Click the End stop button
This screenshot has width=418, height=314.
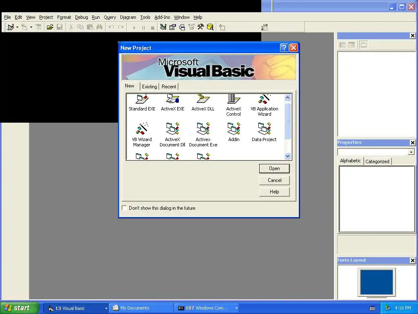(153, 27)
